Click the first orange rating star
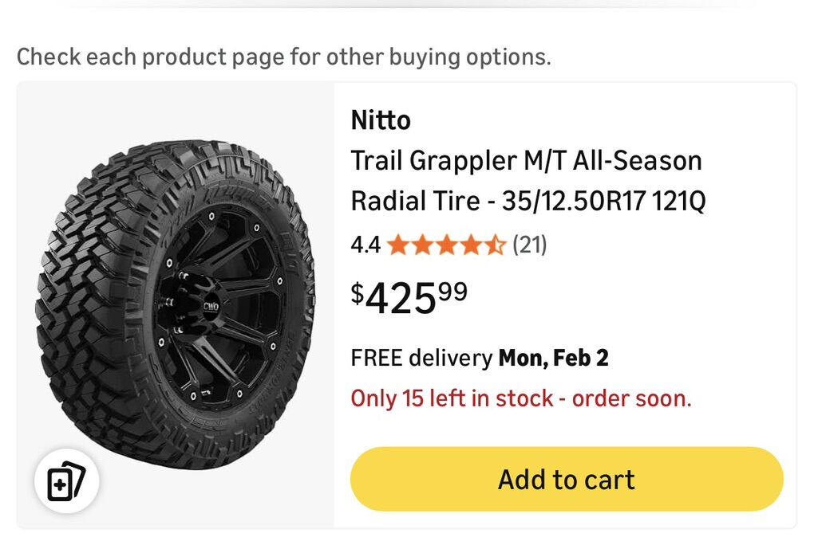This screenshot has width=814, height=545. pyautogui.click(x=398, y=245)
